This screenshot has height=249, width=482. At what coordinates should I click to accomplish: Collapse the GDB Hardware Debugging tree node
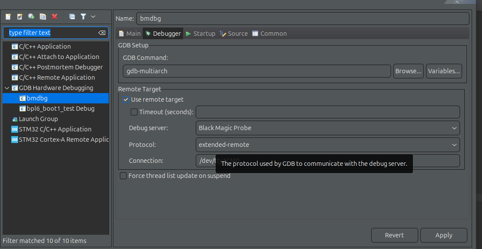[7, 87]
